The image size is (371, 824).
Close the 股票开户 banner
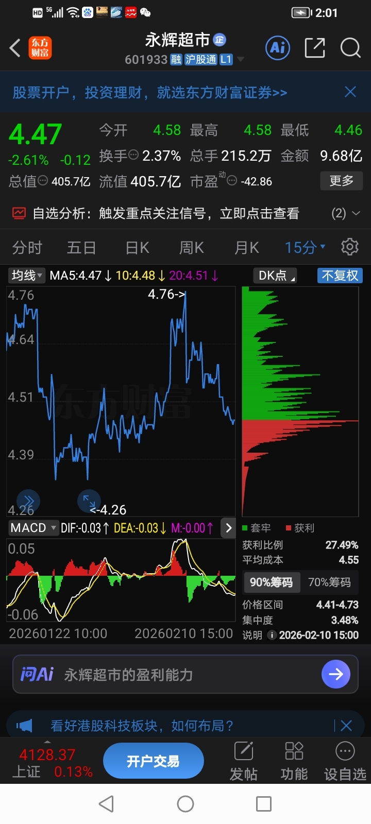[350, 92]
